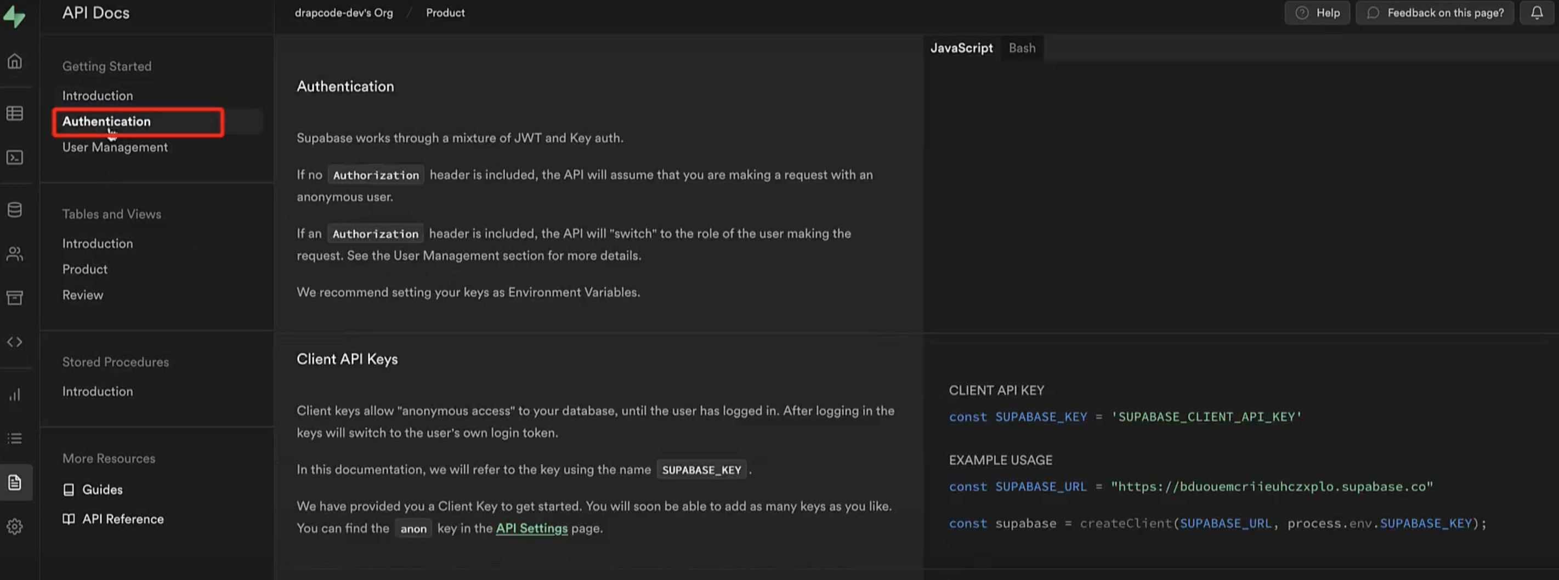Screen dimensions: 1559x580
Task: Open the Review table docs
Action: click(83, 295)
